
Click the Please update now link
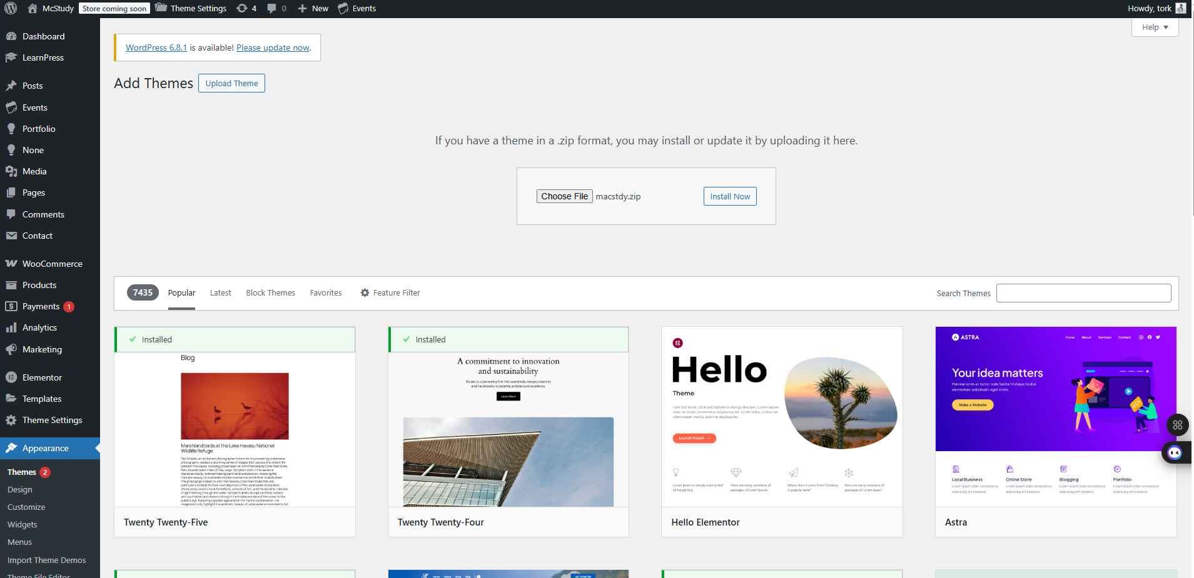273,47
